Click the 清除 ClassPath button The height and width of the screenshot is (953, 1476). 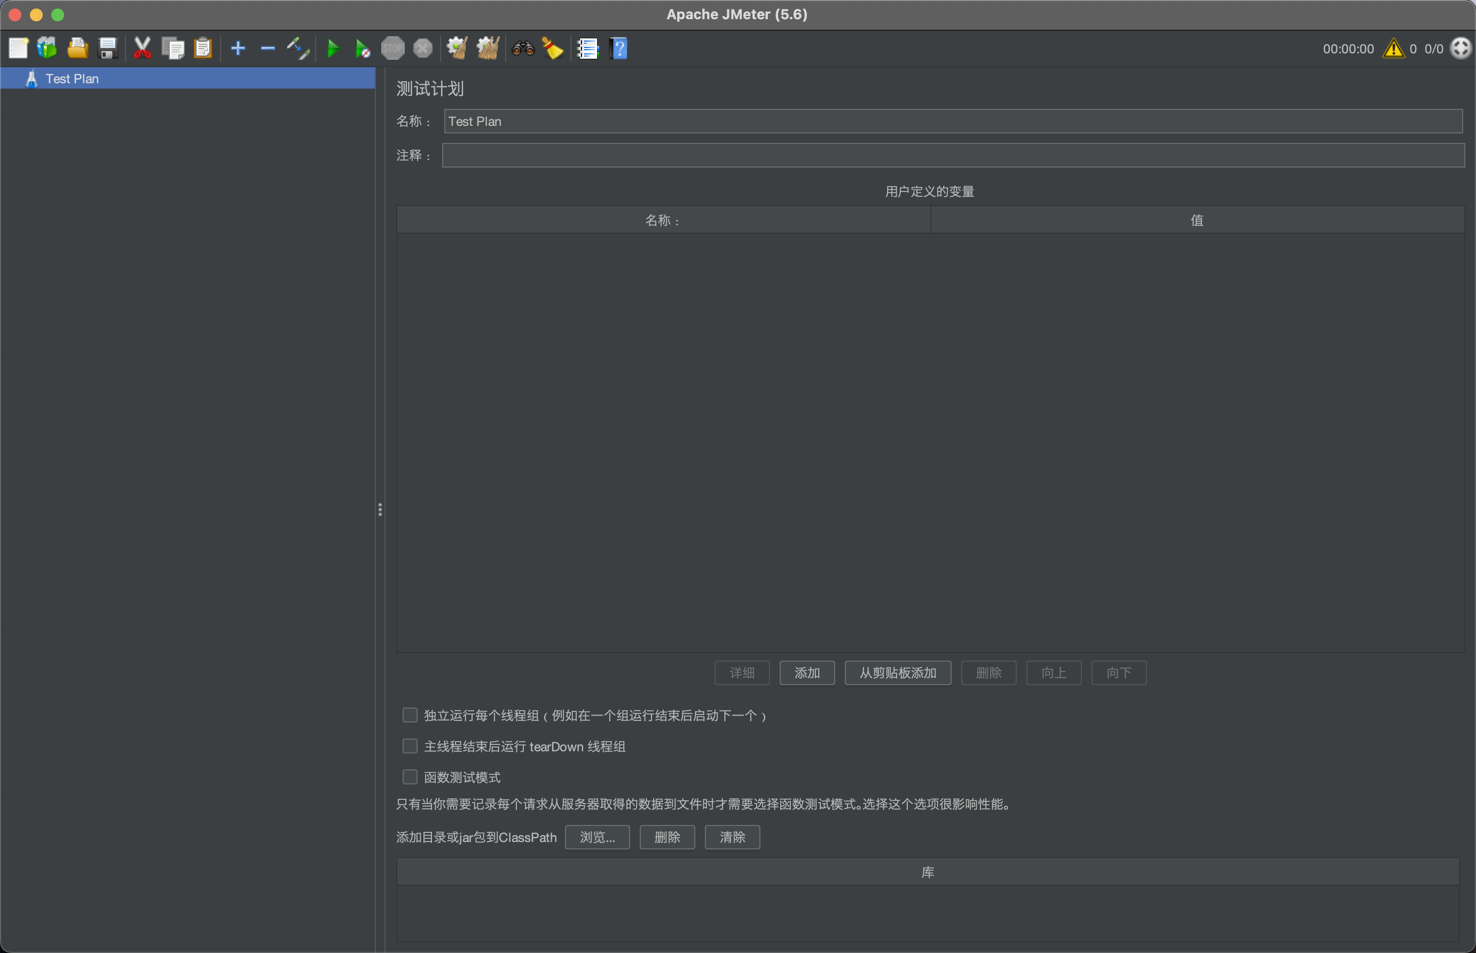click(733, 837)
